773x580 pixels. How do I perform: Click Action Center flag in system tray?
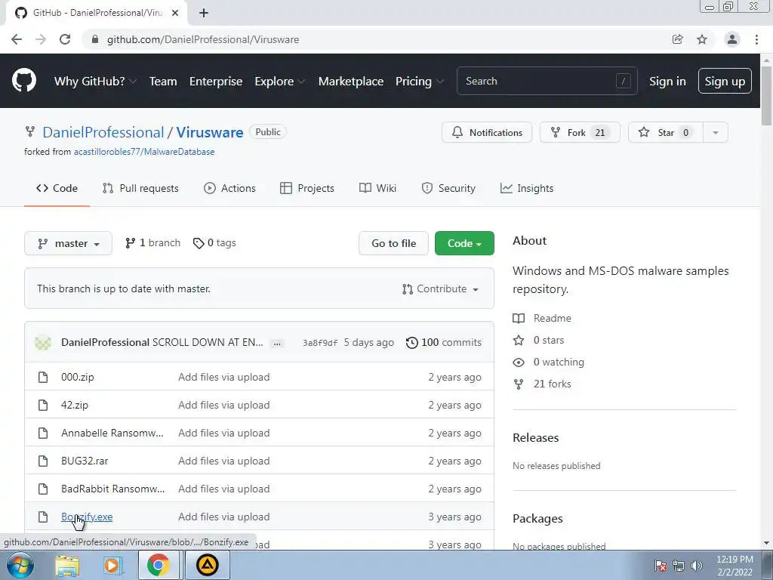point(661,566)
